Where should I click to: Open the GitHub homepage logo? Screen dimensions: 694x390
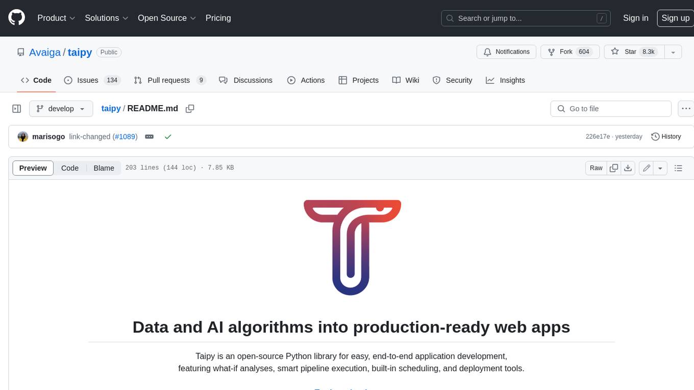click(x=16, y=18)
